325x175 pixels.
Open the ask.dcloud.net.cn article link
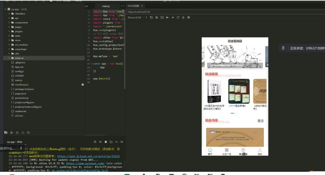point(88,156)
